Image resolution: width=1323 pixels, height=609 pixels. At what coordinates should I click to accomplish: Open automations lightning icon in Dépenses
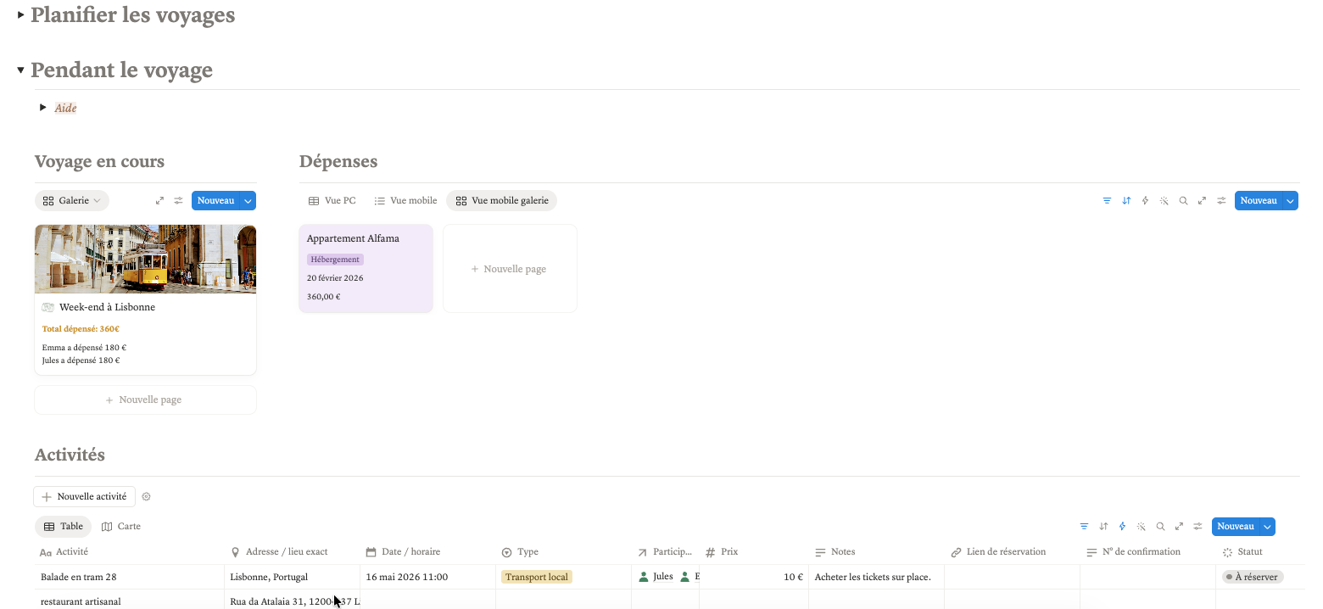(x=1145, y=201)
